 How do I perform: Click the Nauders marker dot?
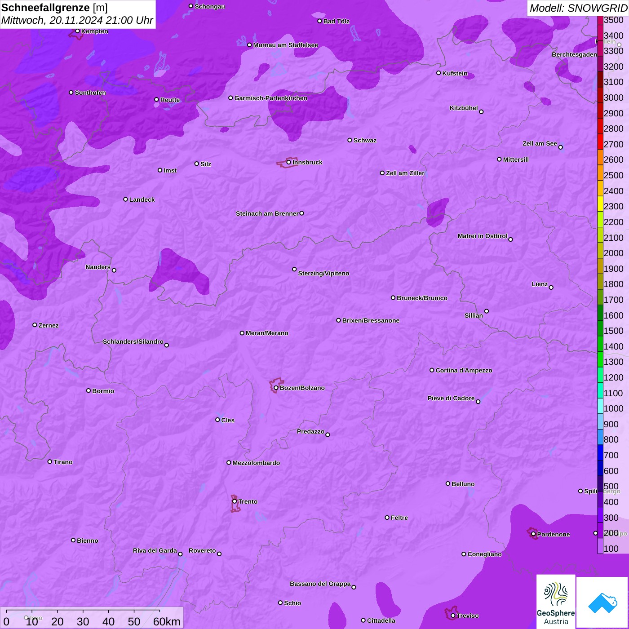pos(114,270)
